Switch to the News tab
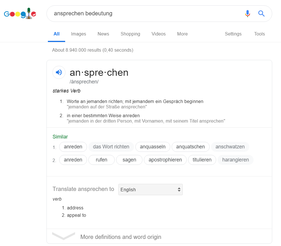The width and height of the screenshot is (281, 246). pyautogui.click(x=103, y=34)
